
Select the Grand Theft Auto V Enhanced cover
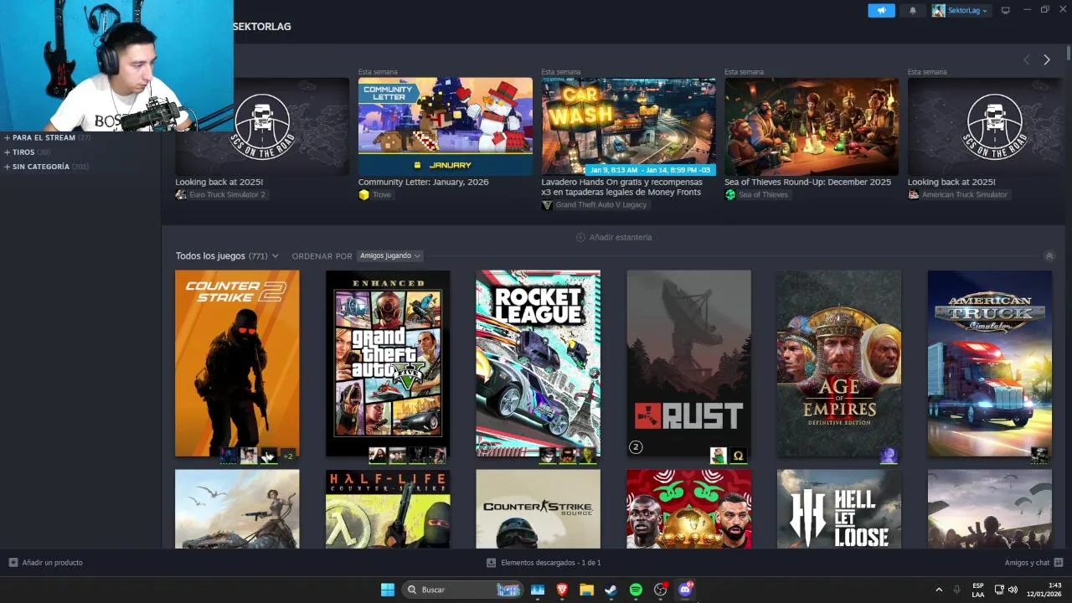tap(388, 363)
